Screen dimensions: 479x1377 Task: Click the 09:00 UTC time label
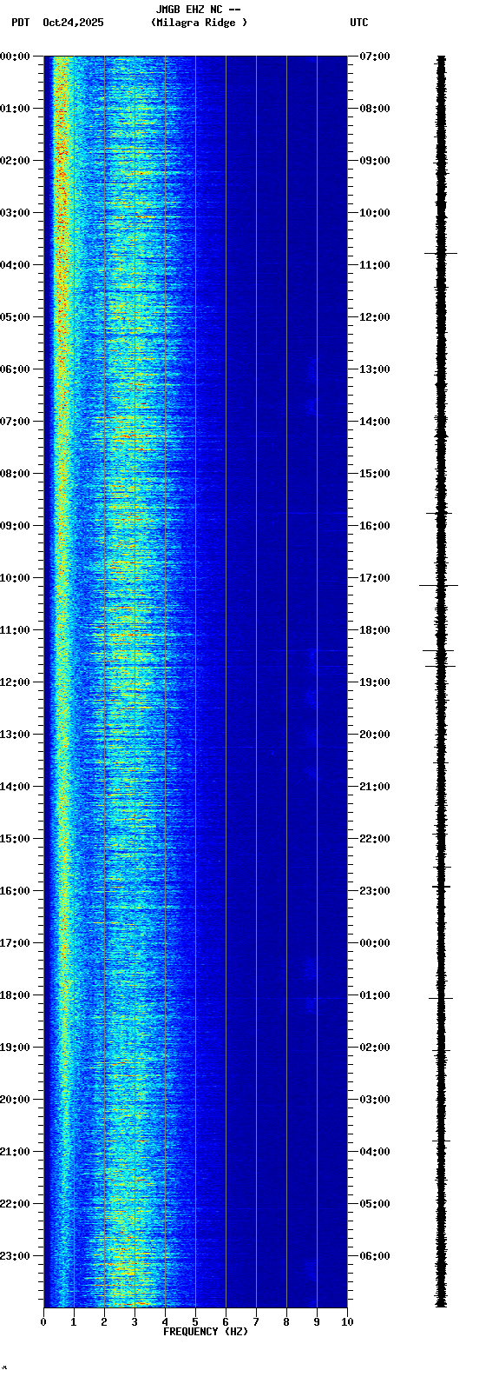pyautogui.click(x=375, y=161)
